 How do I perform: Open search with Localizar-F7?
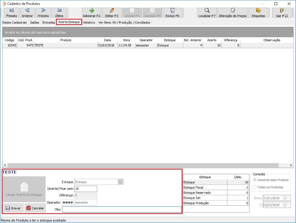point(207,13)
